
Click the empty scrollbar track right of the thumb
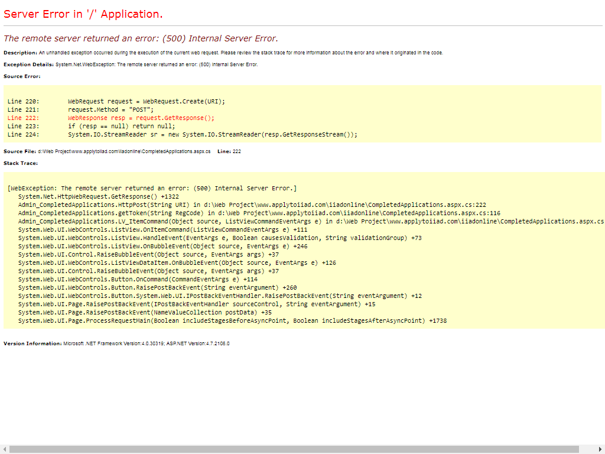point(587,449)
